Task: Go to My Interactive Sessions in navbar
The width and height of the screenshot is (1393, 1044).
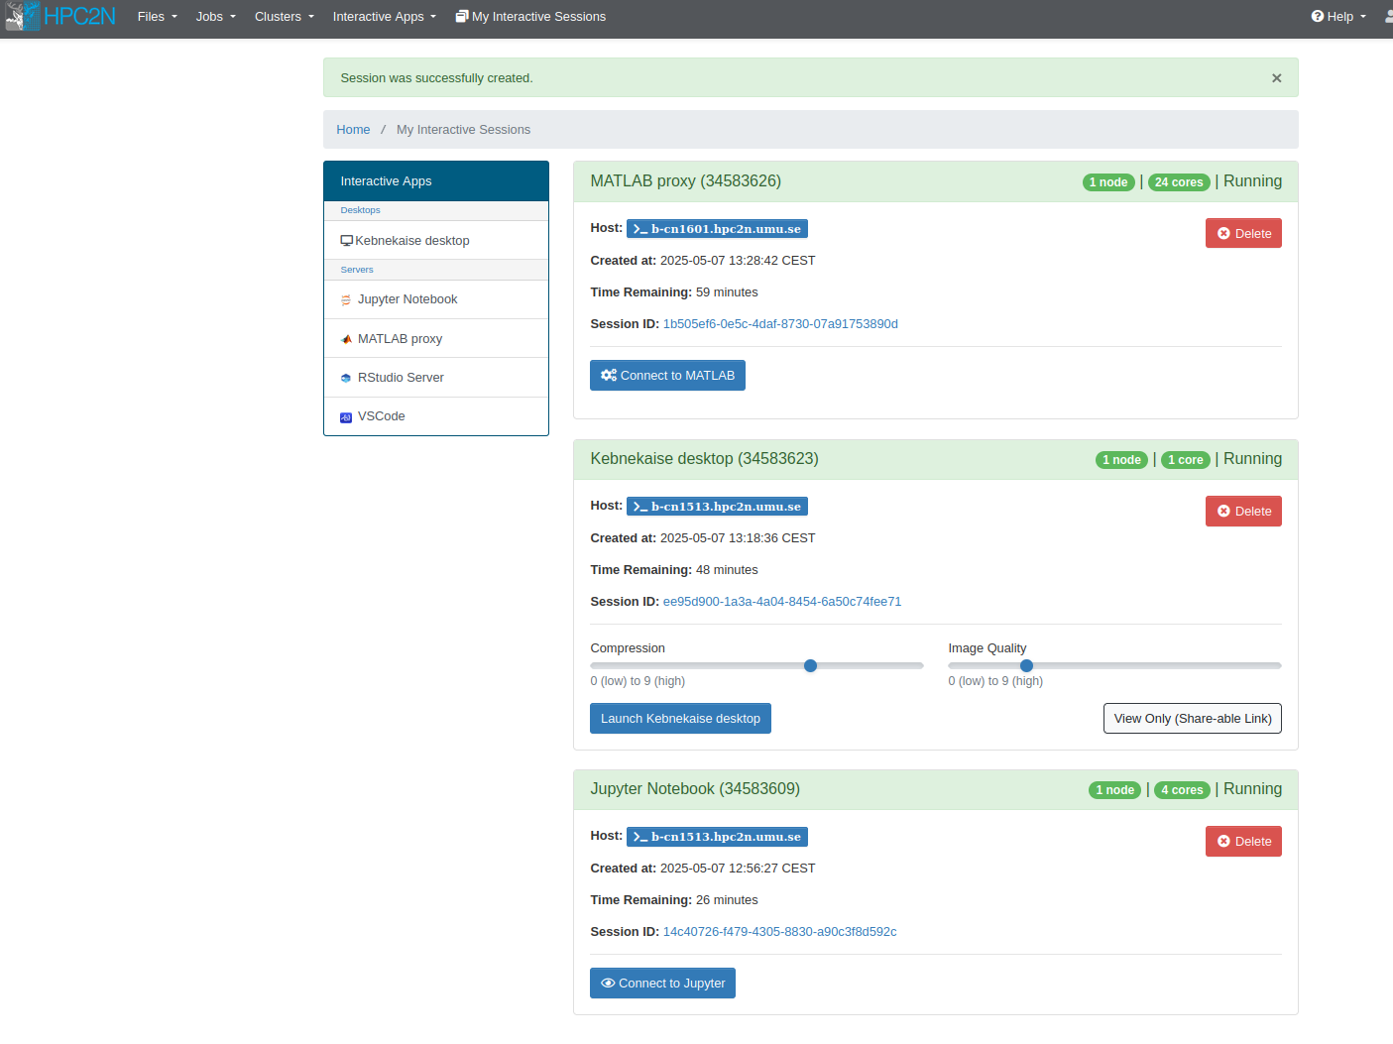Action: pos(530,17)
